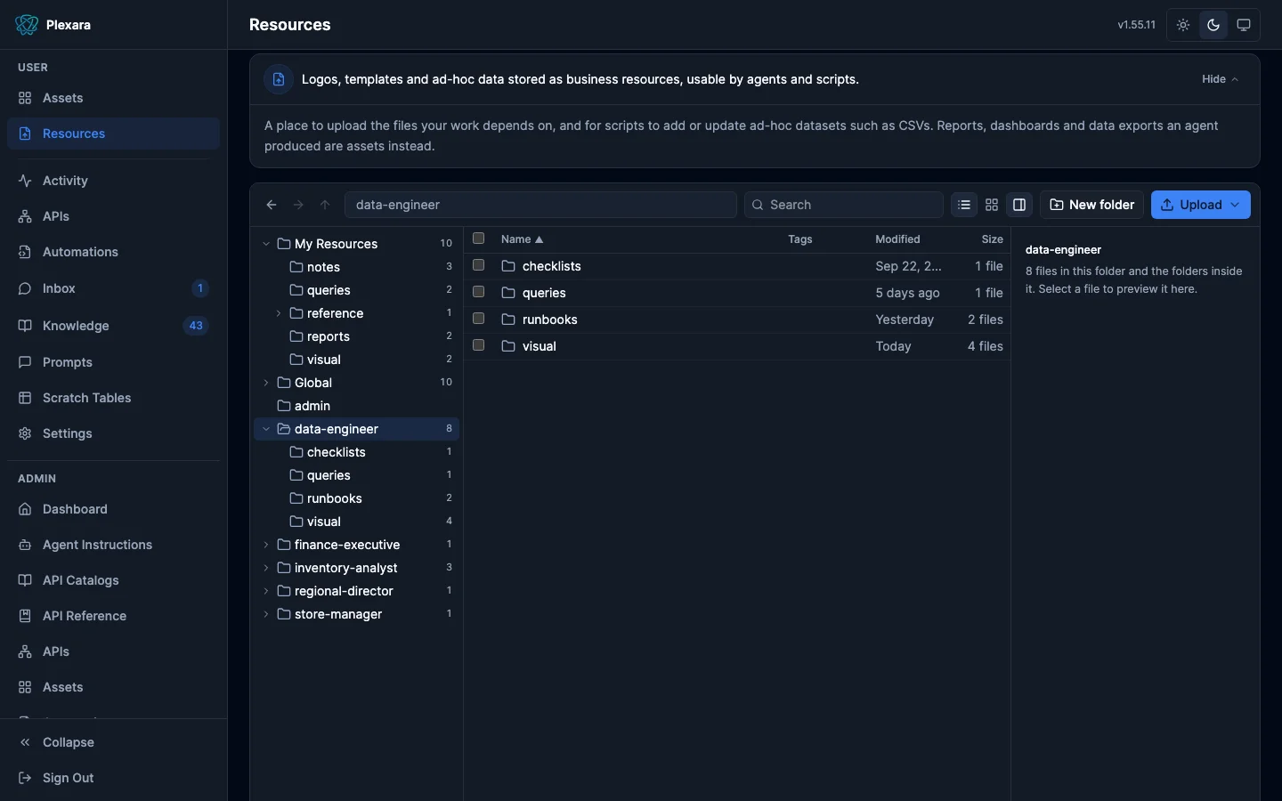This screenshot has width=1282, height=801.
Task: Switch to list view
Action: pos(964,205)
